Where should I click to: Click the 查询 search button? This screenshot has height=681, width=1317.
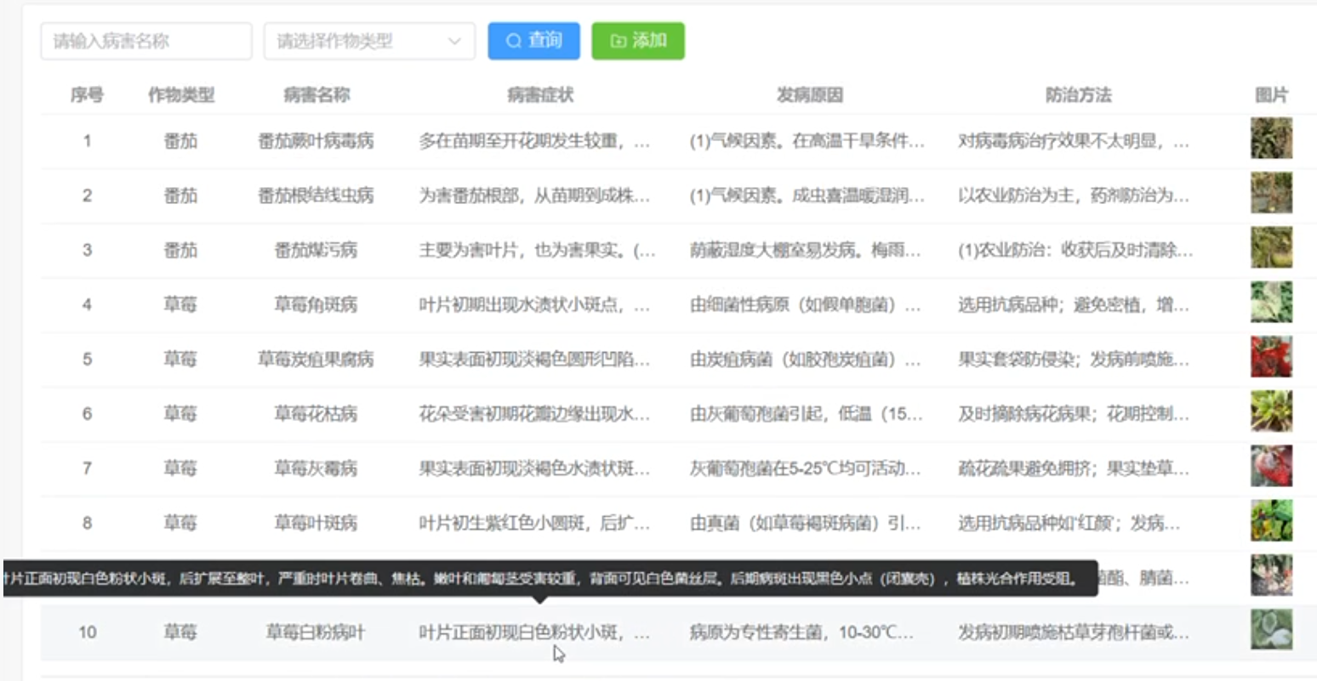(533, 41)
